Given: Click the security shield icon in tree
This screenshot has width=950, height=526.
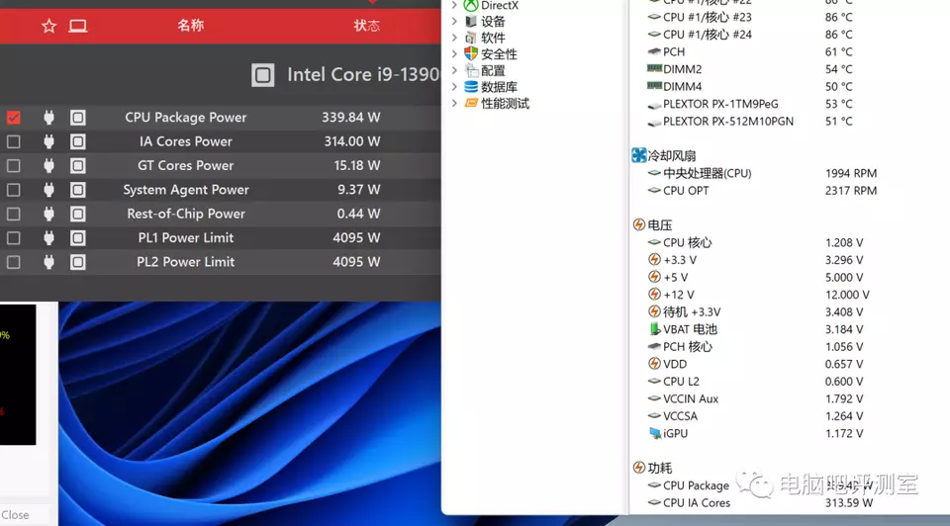Looking at the screenshot, I should click(x=471, y=53).
